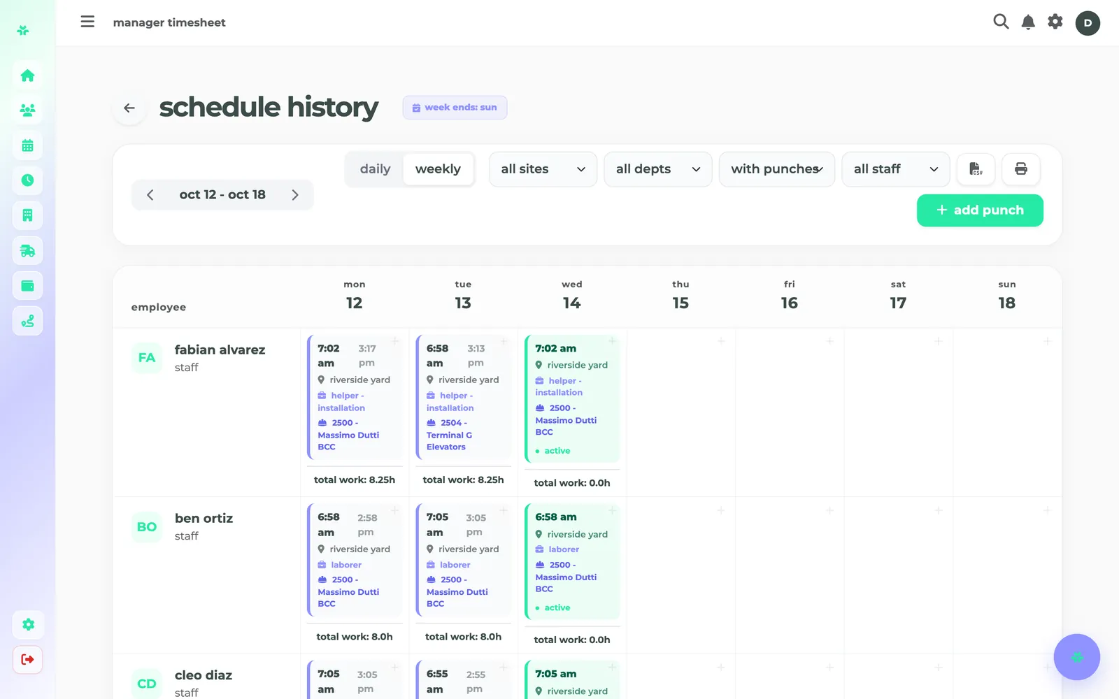Switch to daily view
Image resolution: width=1119 pixels, height=699 pixels.
375,169
